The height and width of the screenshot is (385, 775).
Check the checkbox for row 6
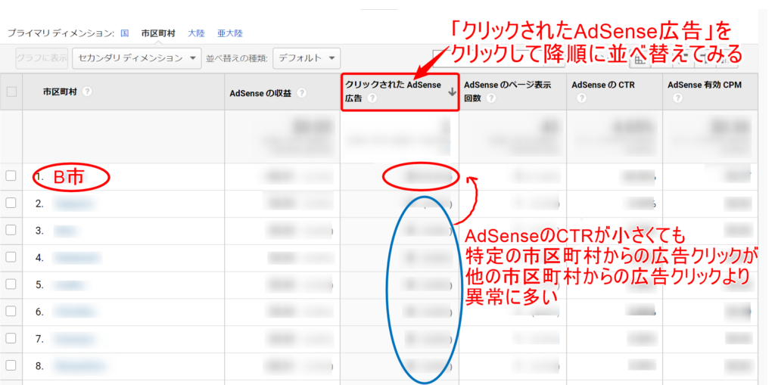click(11, 312)
